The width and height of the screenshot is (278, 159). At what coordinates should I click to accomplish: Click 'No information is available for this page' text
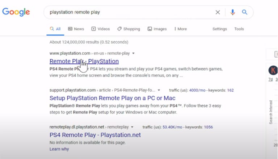[x=88, y=142]
